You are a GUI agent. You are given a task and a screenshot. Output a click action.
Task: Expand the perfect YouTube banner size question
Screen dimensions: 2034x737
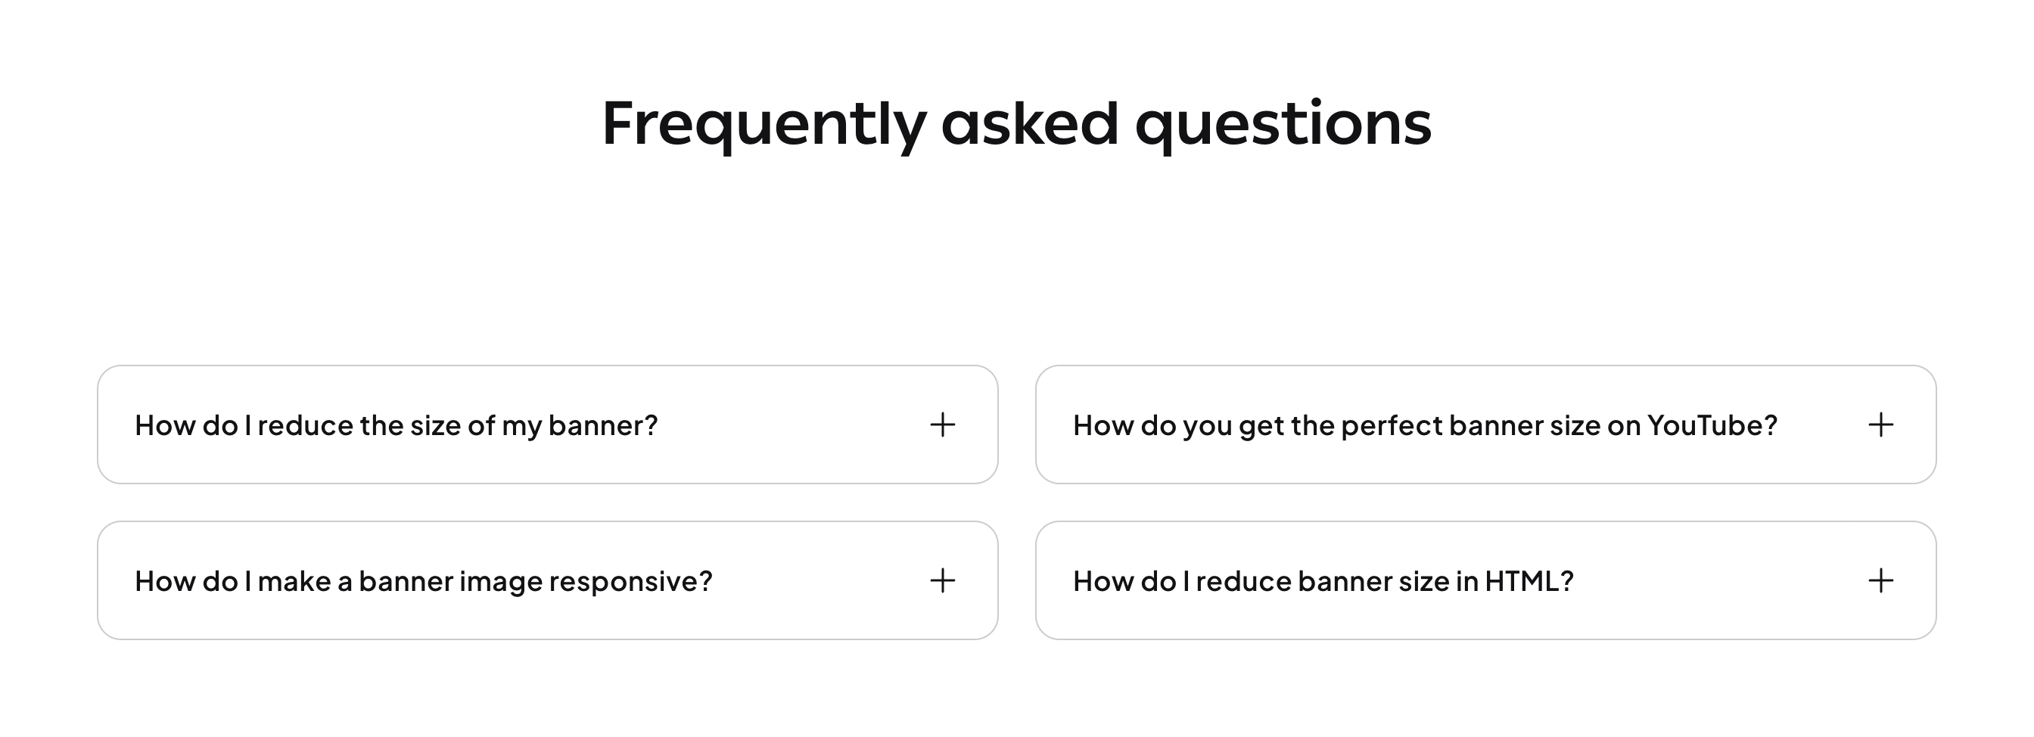(x=1485, y=425)
